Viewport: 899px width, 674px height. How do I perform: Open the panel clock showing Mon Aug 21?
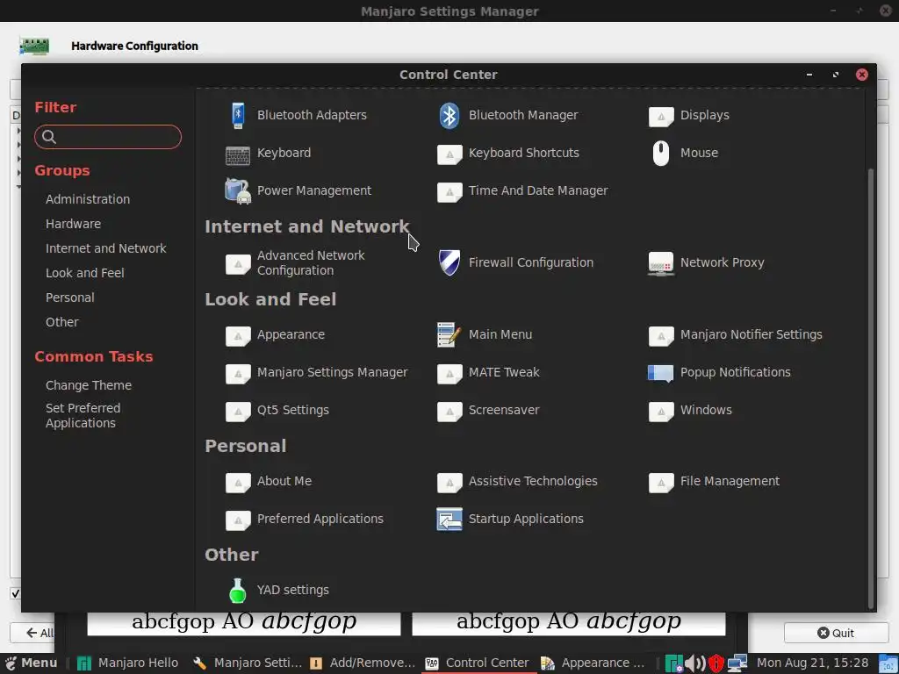click(812, 663)
